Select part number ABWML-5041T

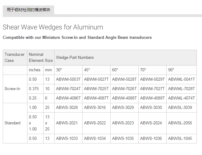click(181, 79)
